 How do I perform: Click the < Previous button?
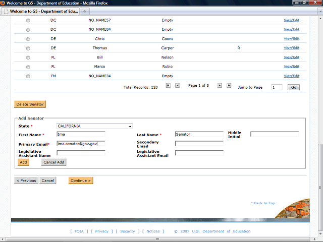point(26,180)
